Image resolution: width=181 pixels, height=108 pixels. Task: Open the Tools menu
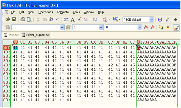click(76, 12)
